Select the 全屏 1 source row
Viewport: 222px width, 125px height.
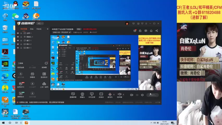tap(32, 33)
